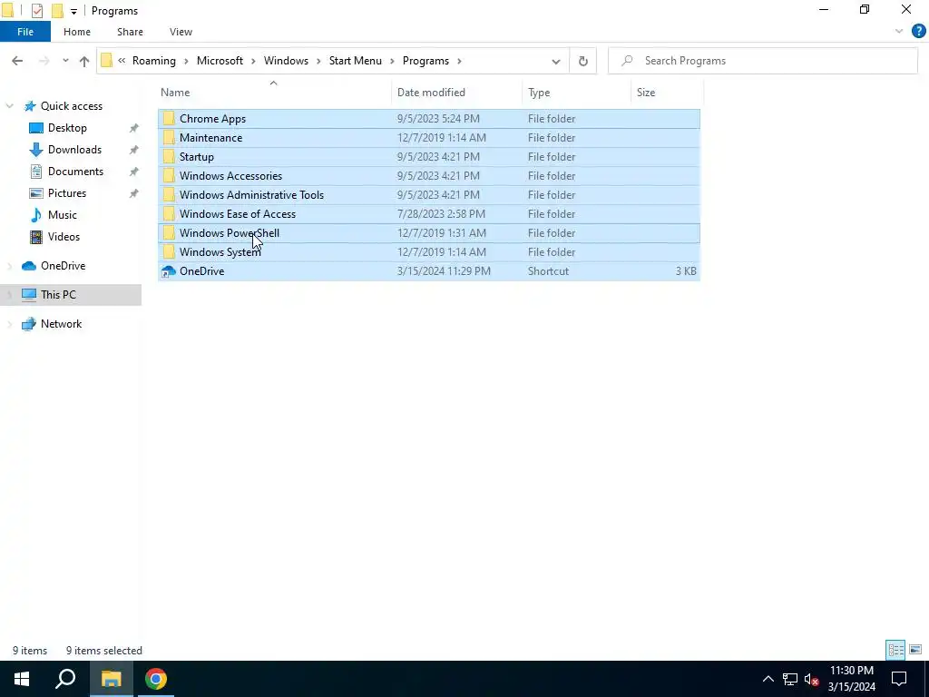Screen dimensions: 929x697
Task: Select Microsoft in the breadcrumb path
Action: click(220, 61)
